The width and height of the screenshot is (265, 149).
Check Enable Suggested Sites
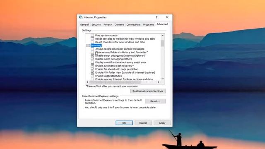pos(92,76)
